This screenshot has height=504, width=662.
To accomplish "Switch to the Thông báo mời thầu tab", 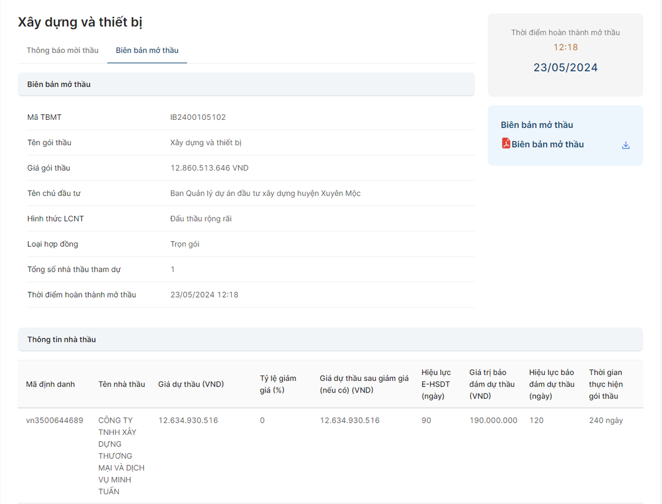I will click(x=62, y=50).
